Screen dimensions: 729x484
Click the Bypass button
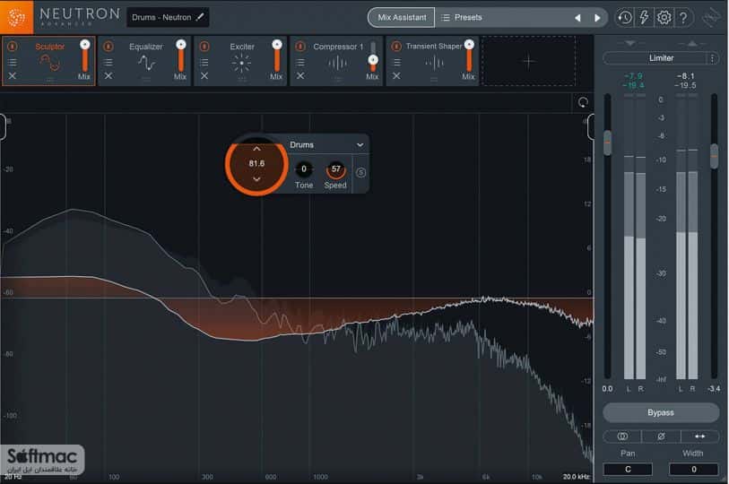pyautogui.click(x=661, y=412)
